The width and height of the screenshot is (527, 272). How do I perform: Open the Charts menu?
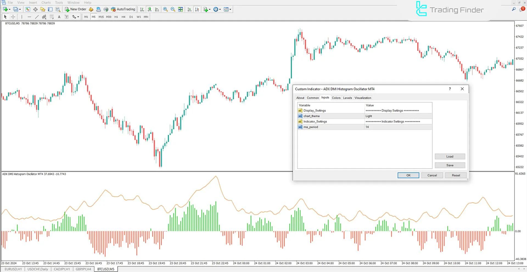coord(46,2)
